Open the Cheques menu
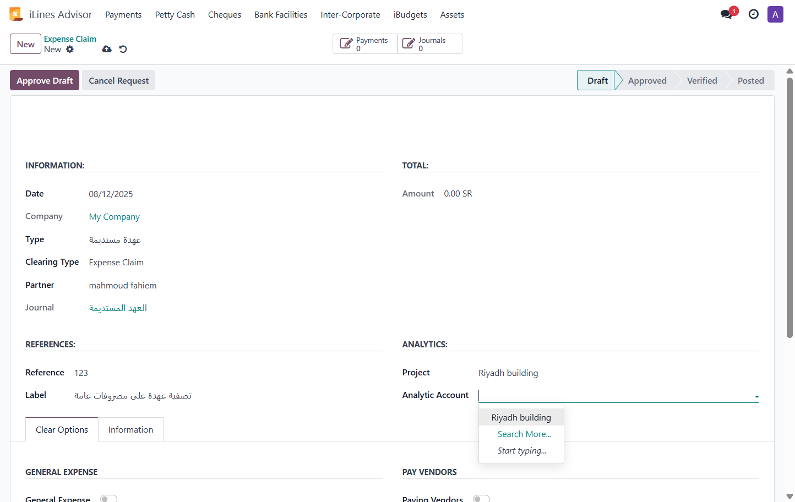 [x=225, y=14]
